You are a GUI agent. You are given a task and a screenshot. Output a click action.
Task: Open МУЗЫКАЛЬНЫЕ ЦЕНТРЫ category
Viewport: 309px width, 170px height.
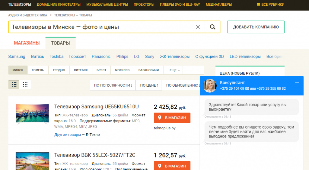point(107,5)
